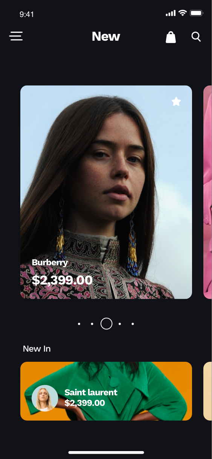
Task: Tap the Burberry brand name
Action: click(x=50, y=263)
